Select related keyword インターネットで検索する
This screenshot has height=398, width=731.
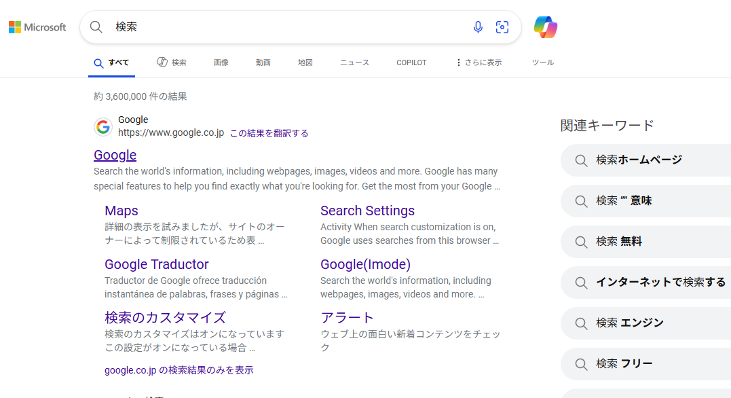645,283
